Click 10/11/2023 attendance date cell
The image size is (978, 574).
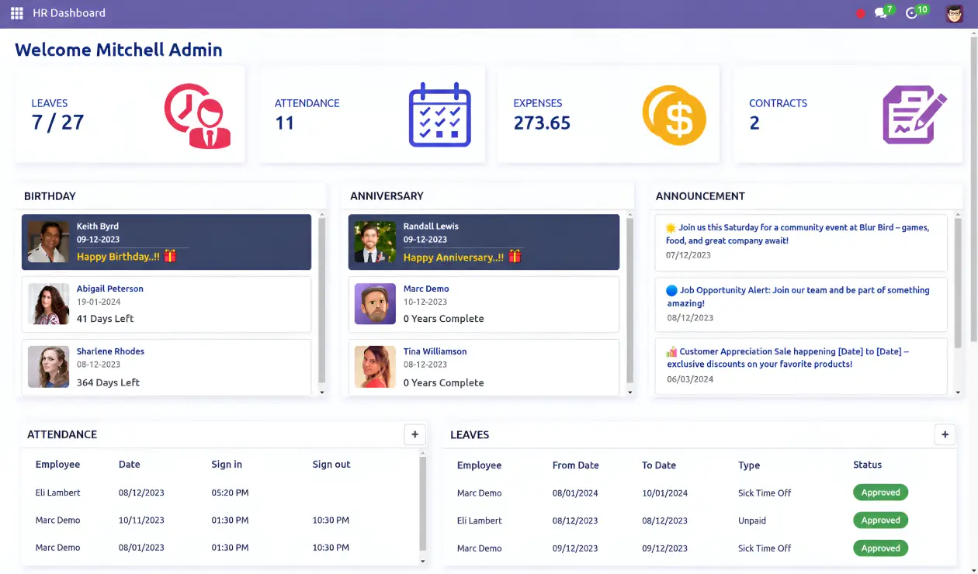(141, 520)
